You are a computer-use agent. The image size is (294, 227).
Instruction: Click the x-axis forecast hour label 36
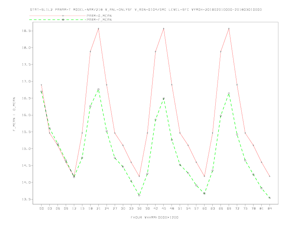tap(139, 208)
